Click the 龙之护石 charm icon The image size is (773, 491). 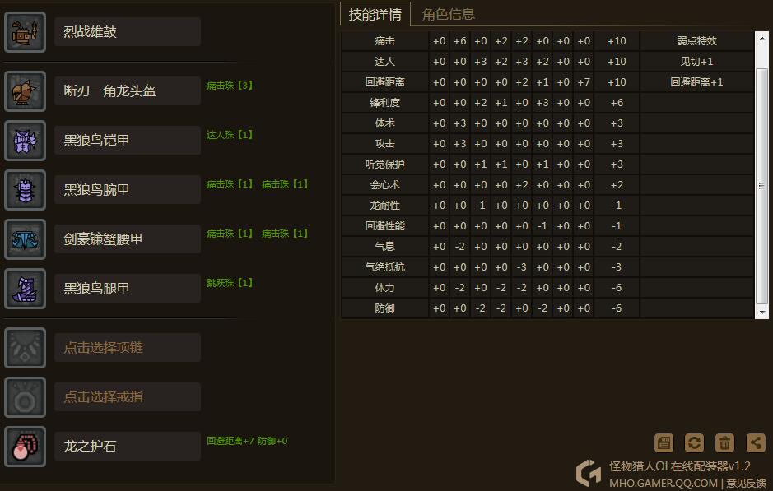click(26, 447)
